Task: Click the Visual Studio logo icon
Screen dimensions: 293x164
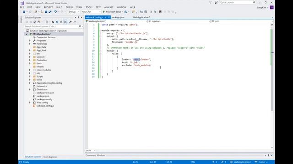Action: coord(22,3)
